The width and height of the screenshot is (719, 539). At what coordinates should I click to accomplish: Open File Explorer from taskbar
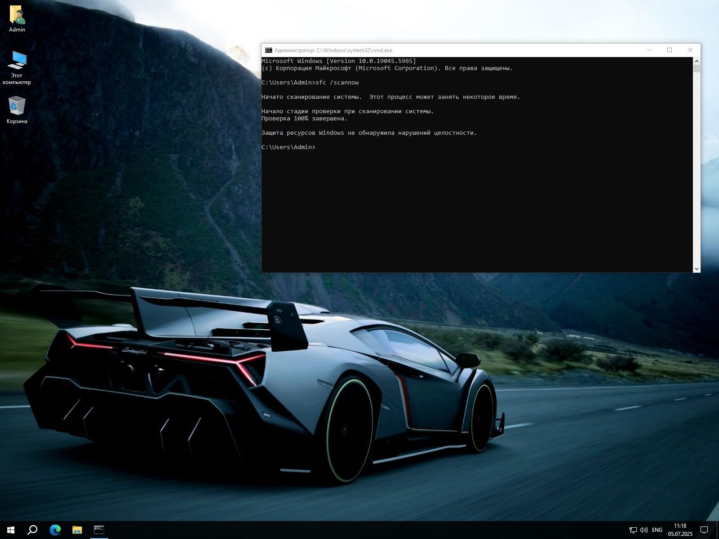[x=77, y=530]
